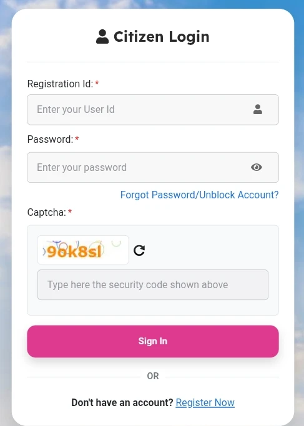Focus the Enter your User Id field
304x426 pixels.
(153, 110)
